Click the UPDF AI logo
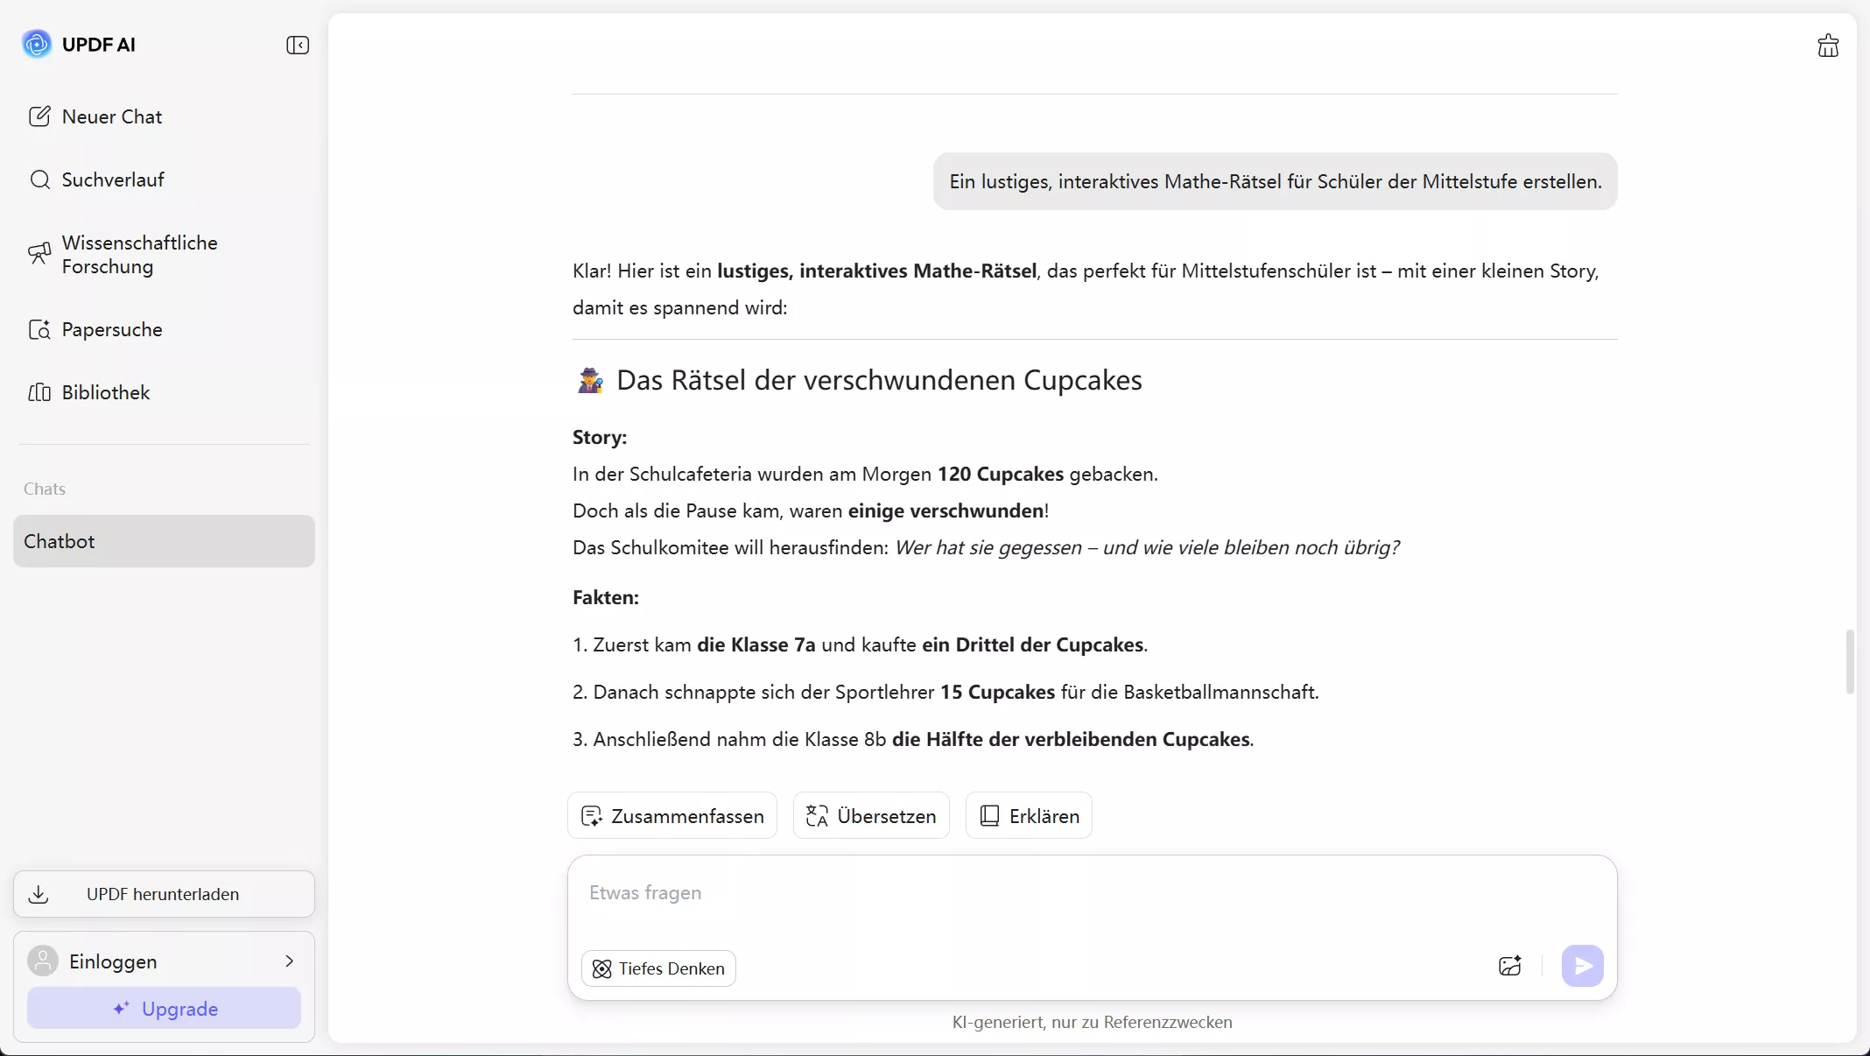The image size is (1870, 1056). point(79,44)
